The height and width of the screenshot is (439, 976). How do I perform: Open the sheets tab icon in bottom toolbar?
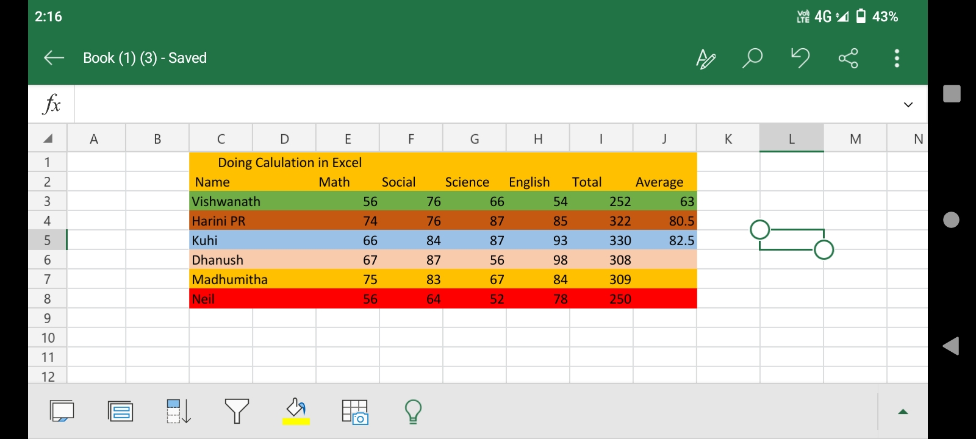(x=62, y=412)
